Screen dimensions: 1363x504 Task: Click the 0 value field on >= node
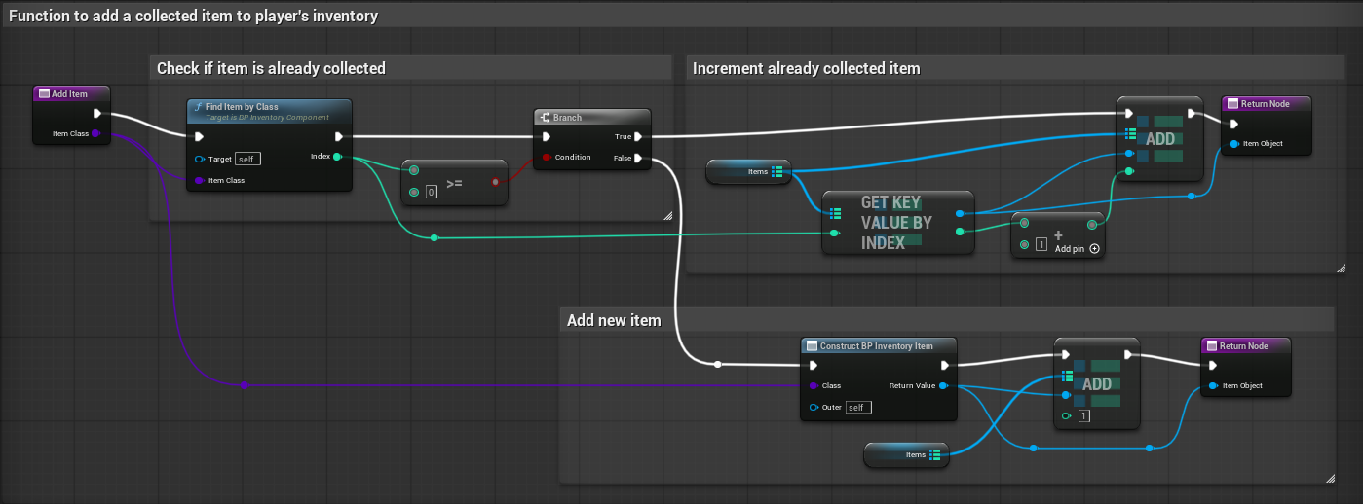coord(431,192)
